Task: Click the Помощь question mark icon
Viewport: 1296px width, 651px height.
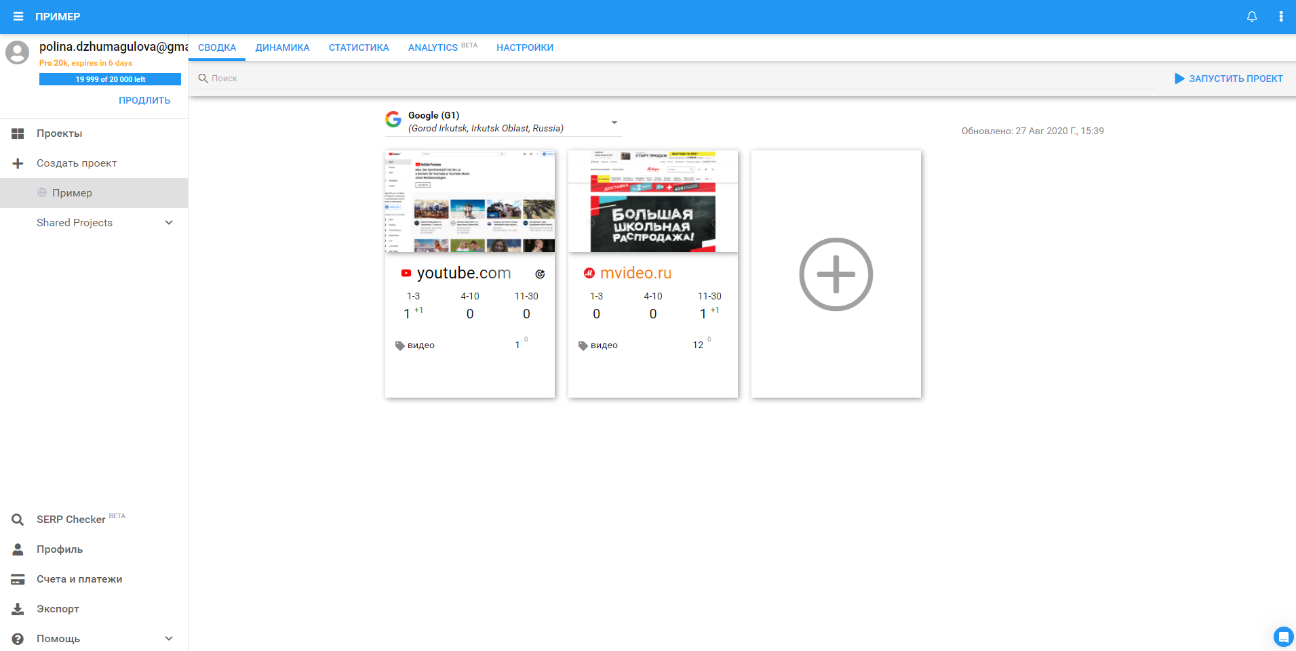Action: (18, 639)
